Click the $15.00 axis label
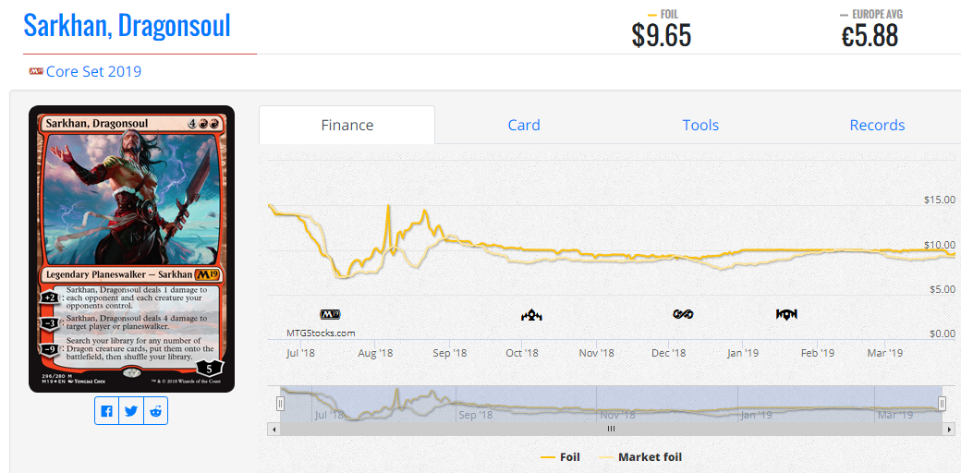961x473 pixels. point(940,200)
